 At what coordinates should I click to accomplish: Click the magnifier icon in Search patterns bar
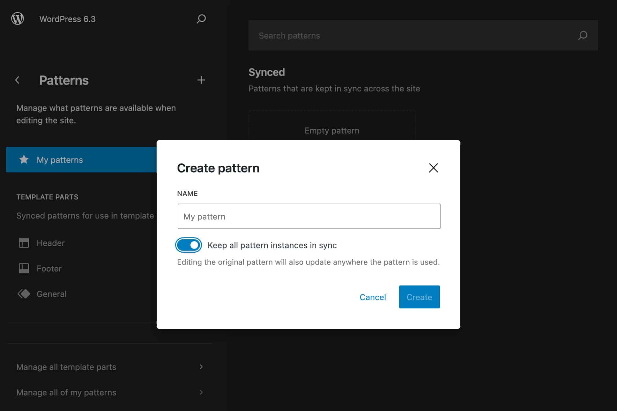pos(583,35)
